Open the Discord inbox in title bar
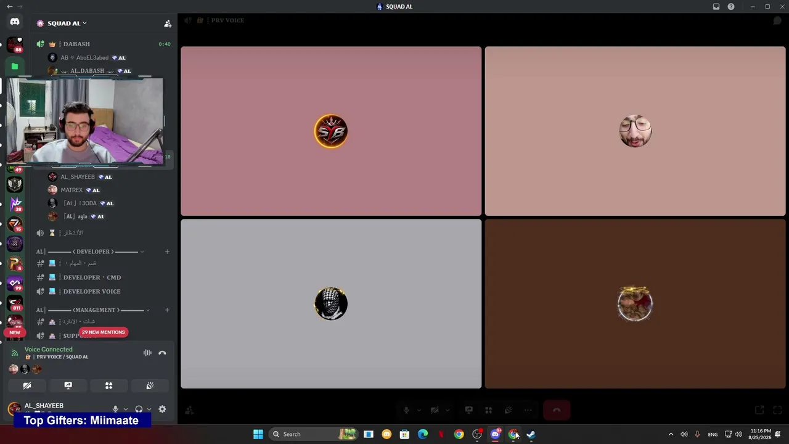789x444 pixels. (x=716, y=7)
